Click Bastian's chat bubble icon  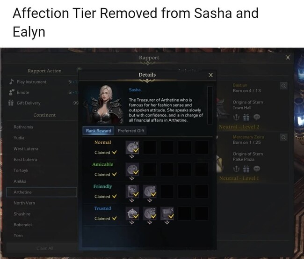[257, 117]
